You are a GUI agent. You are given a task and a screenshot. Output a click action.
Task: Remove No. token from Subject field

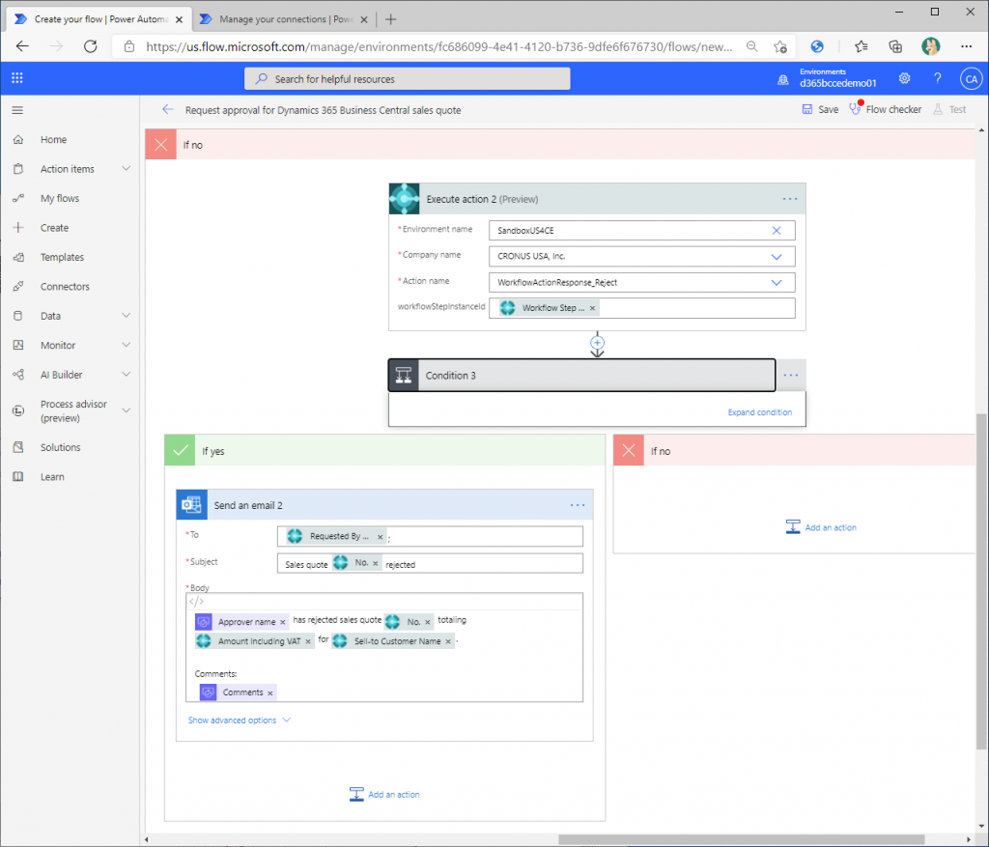click(376, 563)
